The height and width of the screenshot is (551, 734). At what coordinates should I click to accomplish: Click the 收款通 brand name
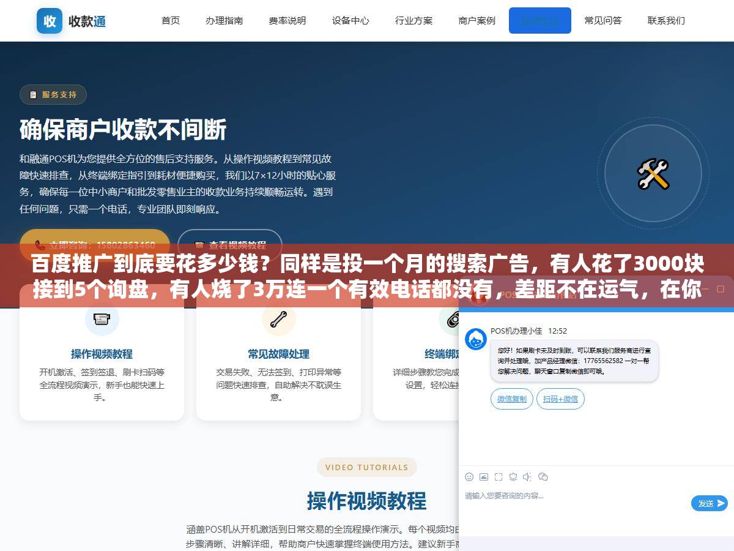pyautogui.click(x=87, y=21)
